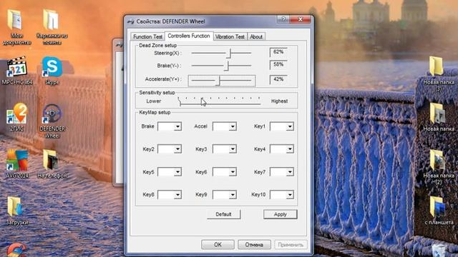Expand the Brake key dropdown
This screenshot has height=257, width=458.
[177, 126]
